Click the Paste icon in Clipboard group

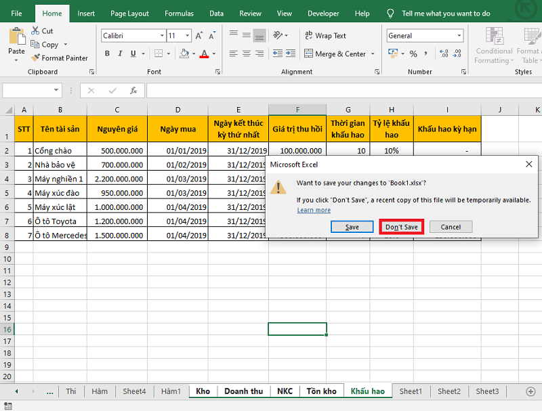coord(16,37)
